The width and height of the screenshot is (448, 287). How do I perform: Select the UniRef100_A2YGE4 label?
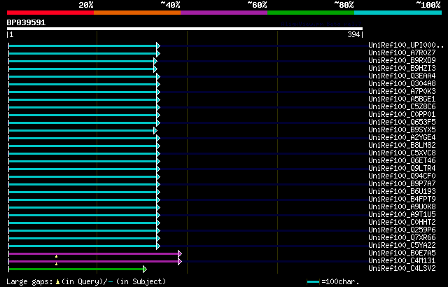(402, 138)
